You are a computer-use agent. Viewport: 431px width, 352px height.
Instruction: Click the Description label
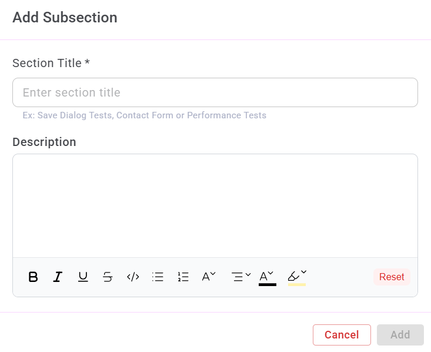tap(44, 142)
